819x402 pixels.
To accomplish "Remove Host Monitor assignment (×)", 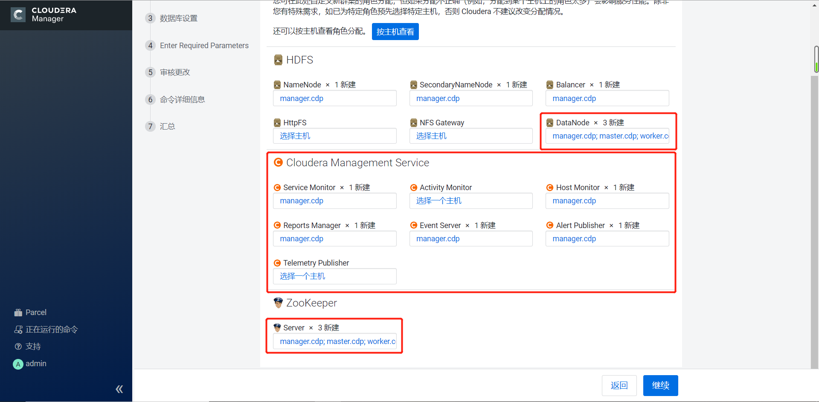I will 606,188.
